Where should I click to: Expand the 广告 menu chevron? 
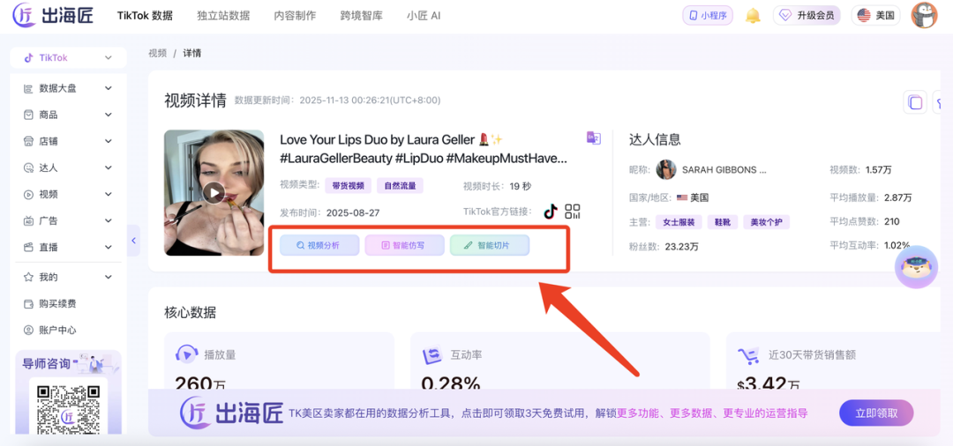(109, 221)
